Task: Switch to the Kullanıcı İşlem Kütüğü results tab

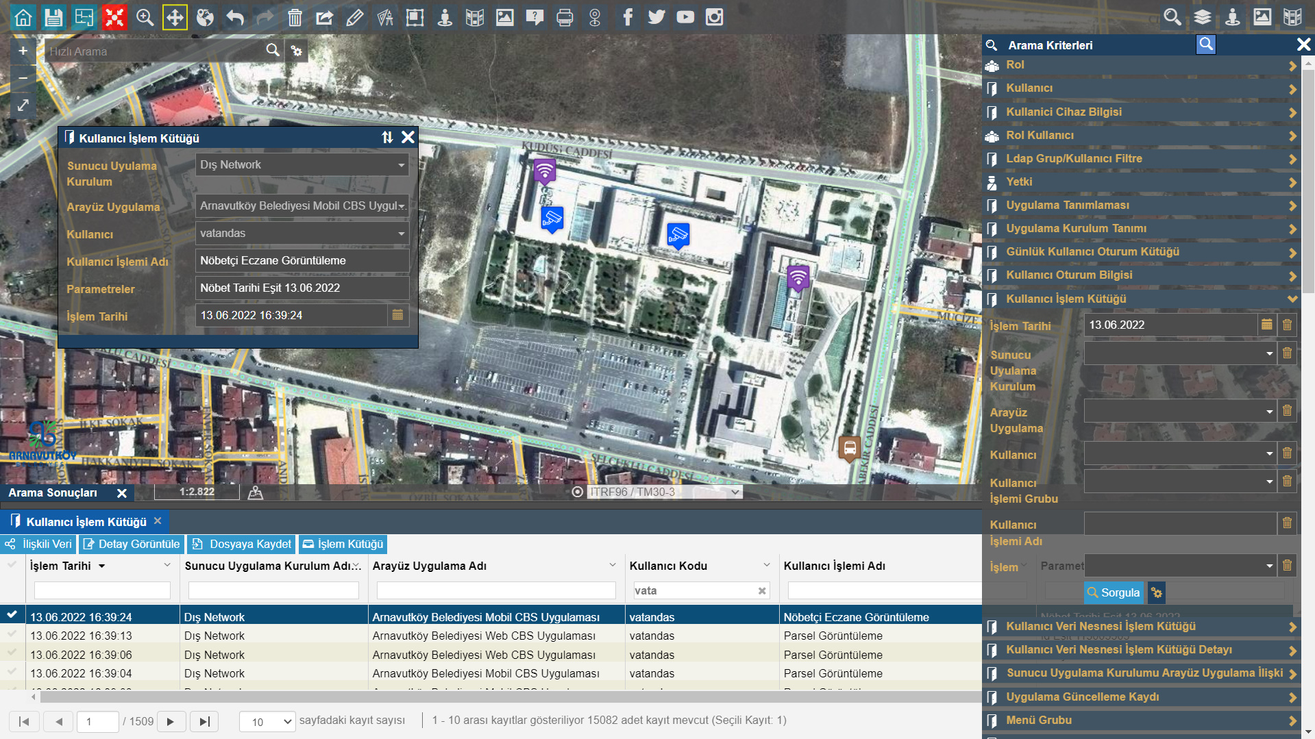Action: (86, 522)
